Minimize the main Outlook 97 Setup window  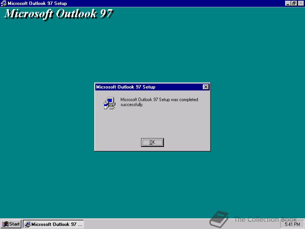(x=288, y=3)
